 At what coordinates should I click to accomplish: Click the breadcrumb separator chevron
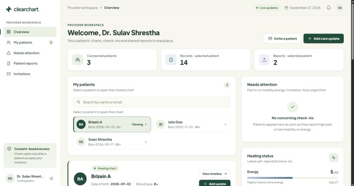pyautogui.click(x=101, y=7)
